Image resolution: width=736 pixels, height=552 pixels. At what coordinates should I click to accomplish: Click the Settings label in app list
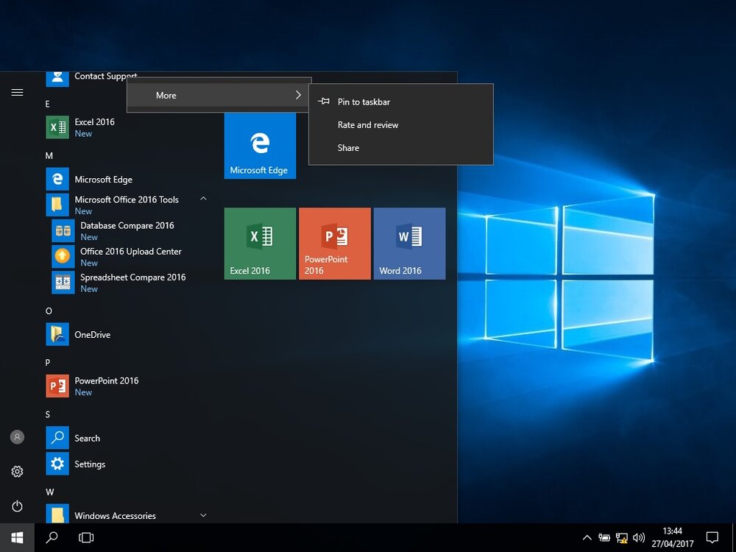[90, 464]
